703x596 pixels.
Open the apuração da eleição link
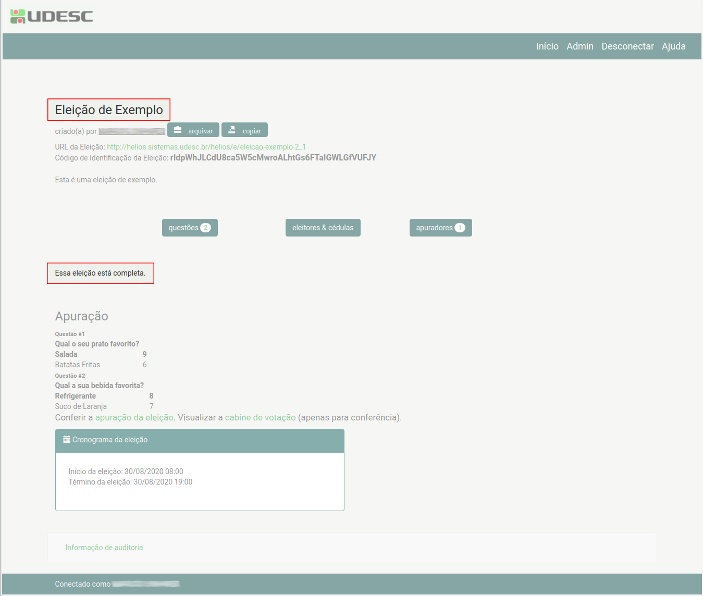[134, 417]
